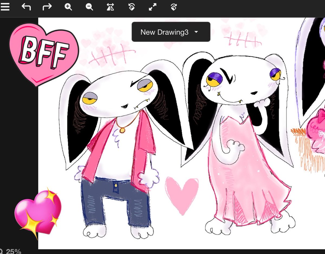This screenshot has height=254, width=325.
Task: Click the 25% zoom level indicator
Action: [11, 251]
